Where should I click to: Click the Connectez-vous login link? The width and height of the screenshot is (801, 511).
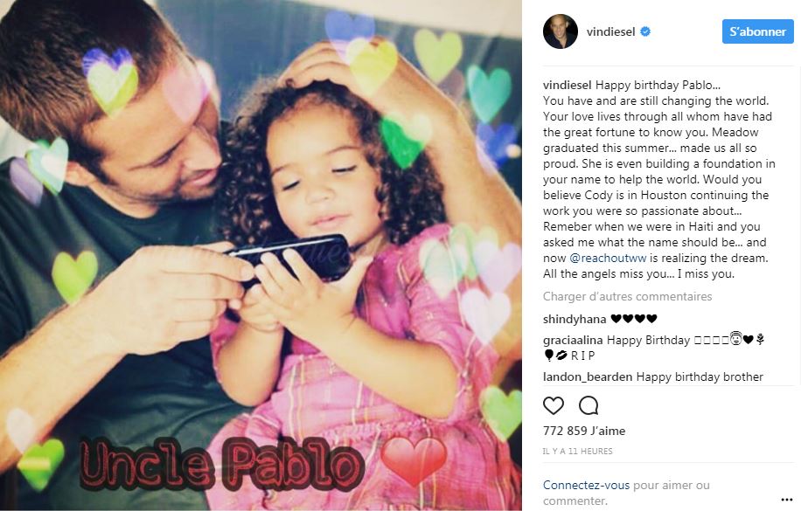click(x=586, y=485)
